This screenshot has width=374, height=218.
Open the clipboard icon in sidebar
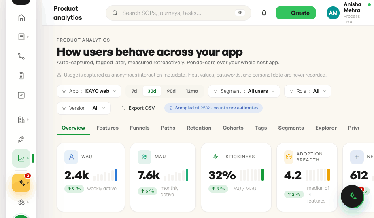coord(21,75)
